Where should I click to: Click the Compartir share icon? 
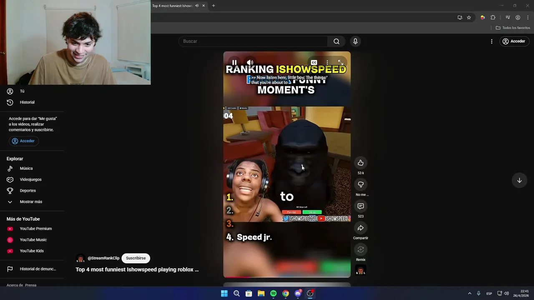pyautogui.click(x=360, y=228)
